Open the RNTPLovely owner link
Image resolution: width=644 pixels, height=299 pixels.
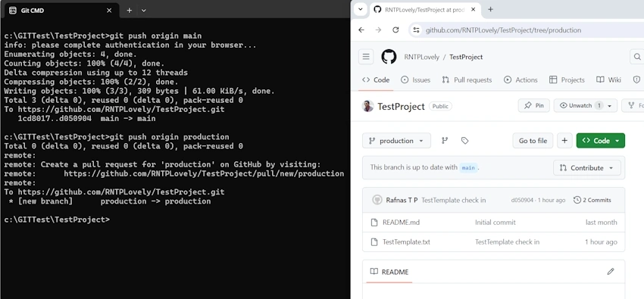(x=421, y=57)
